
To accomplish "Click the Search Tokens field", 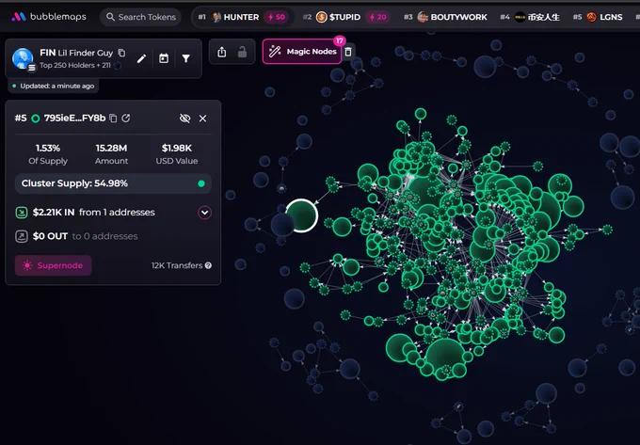I will [x=141, y=17].
